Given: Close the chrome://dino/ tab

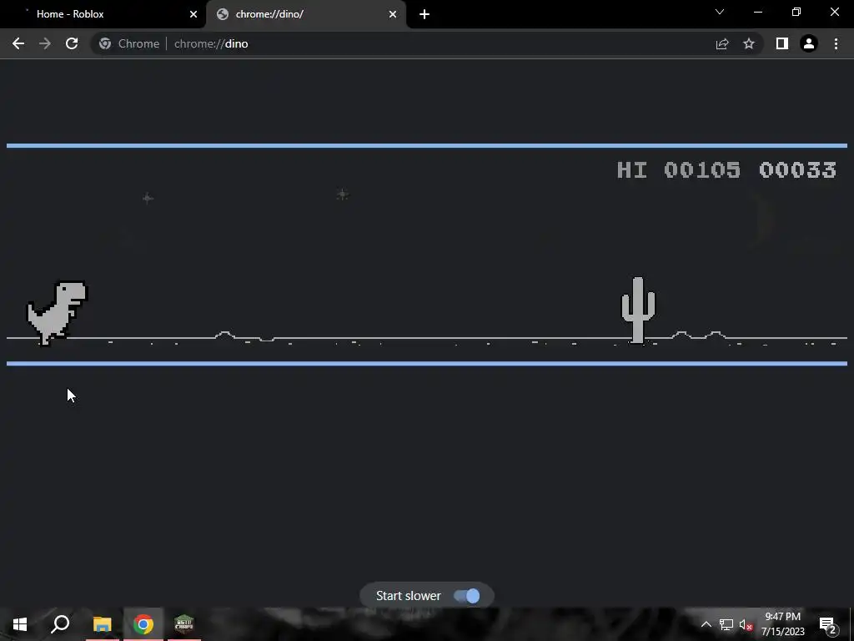Looking at the screenshot, I should click(x=393, y=14).
